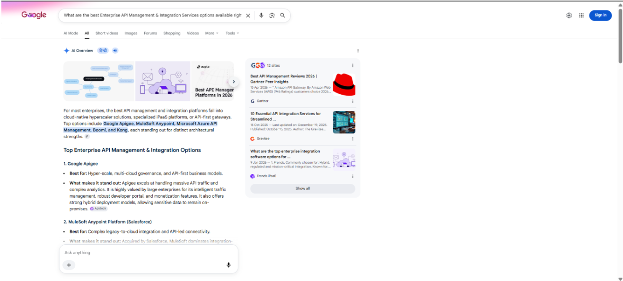
Task: Open Frends iPaaS result three-dot menu
Action: 352,176
